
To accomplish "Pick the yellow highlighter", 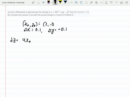I will 60,2.
